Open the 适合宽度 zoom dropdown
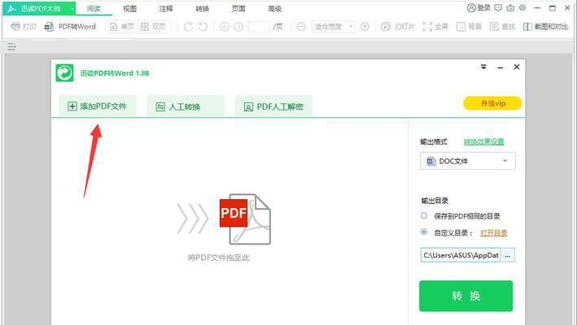 click(334, 27)
